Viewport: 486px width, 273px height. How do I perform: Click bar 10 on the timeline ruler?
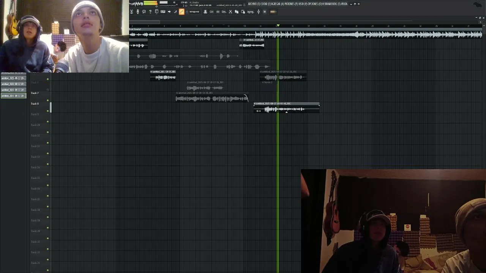(196, 26)
